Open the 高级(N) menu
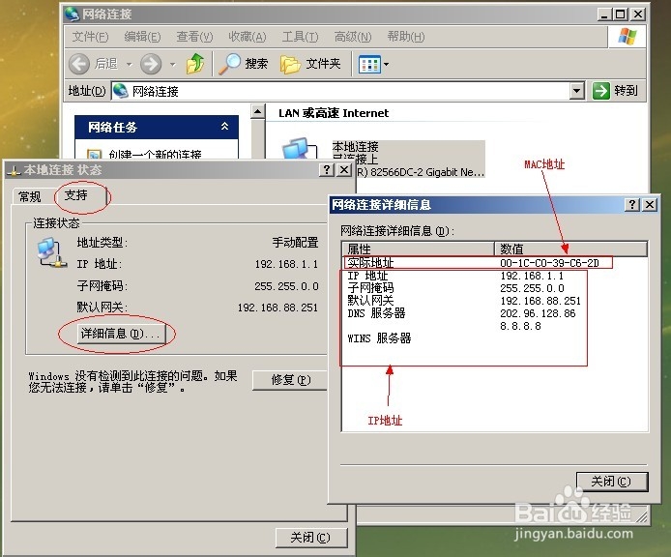 coord(353,37)
